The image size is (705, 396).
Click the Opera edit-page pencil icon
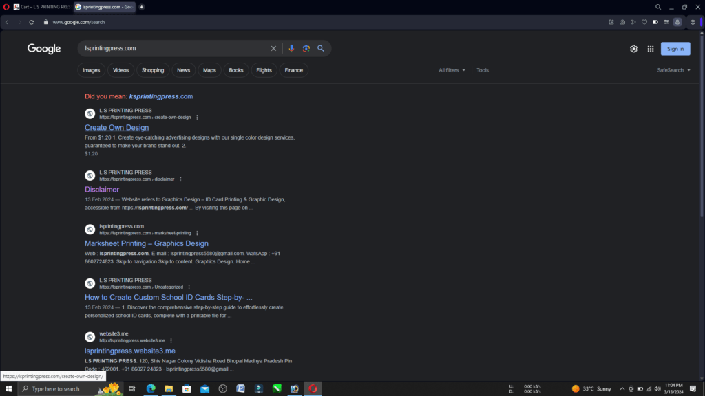(x=611, y=22)
